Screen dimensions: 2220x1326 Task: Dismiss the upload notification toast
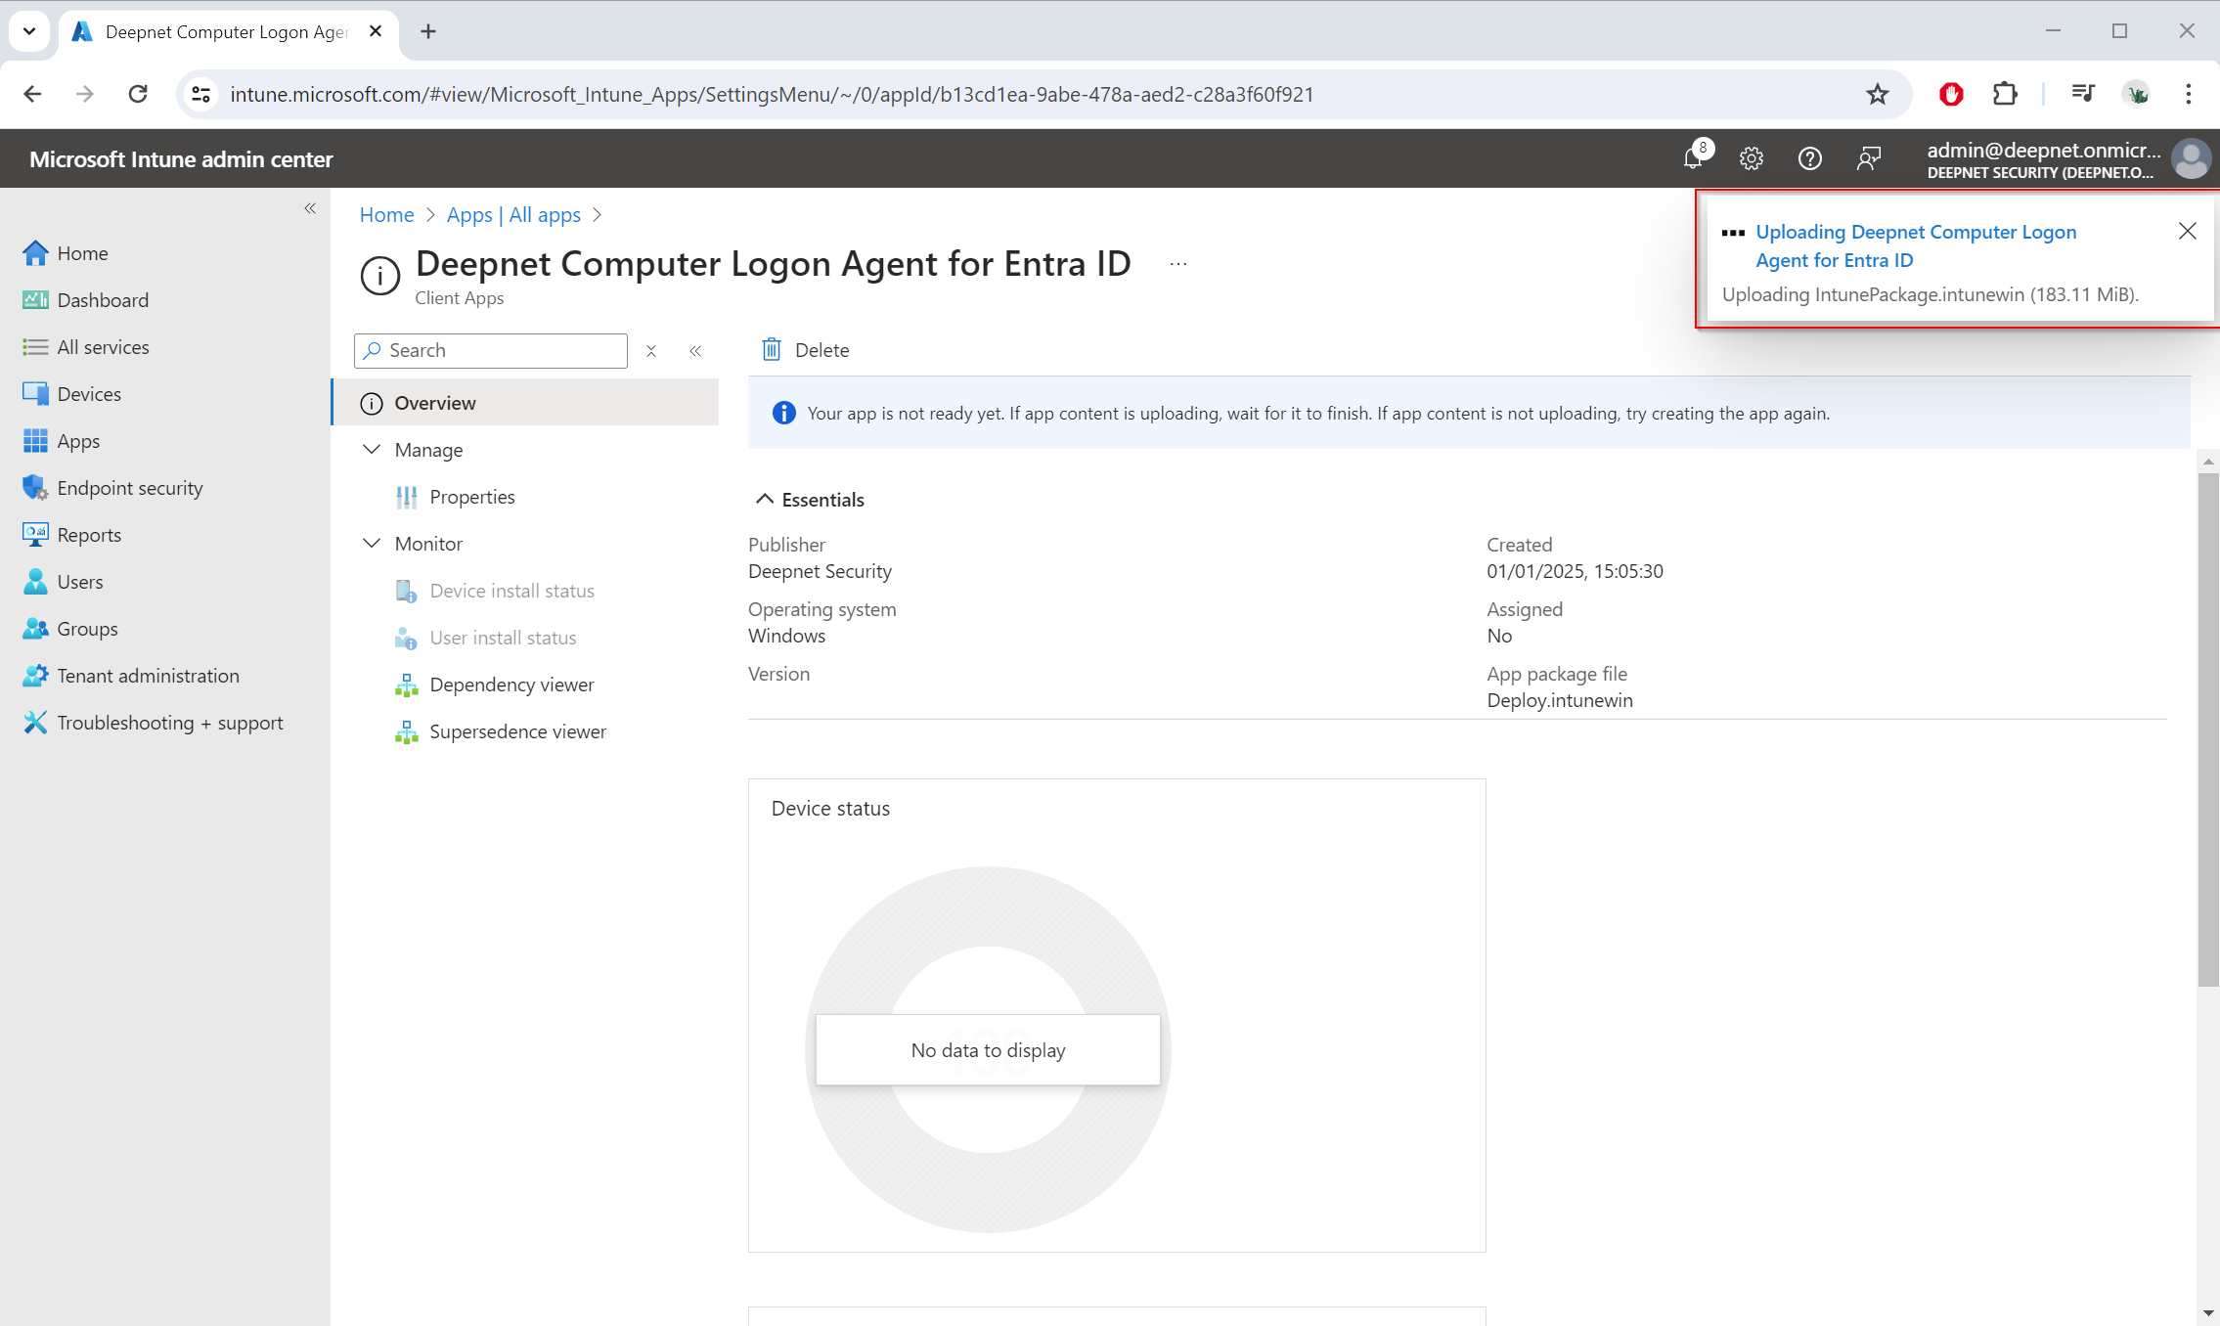point(2187,231)
